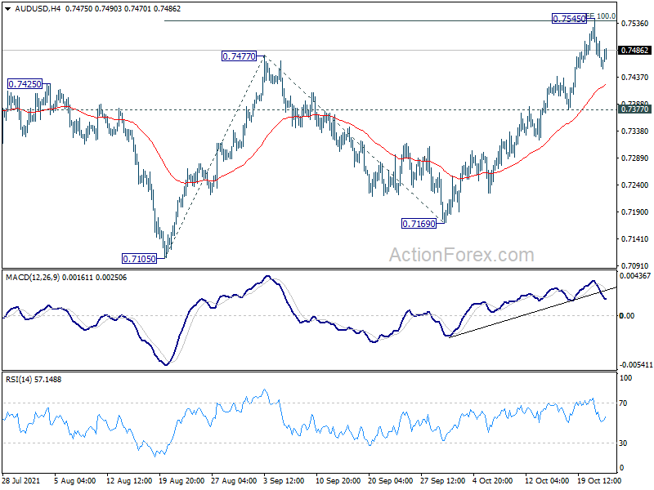
Task: Click the RSI scale level 70
Action: 623,403
